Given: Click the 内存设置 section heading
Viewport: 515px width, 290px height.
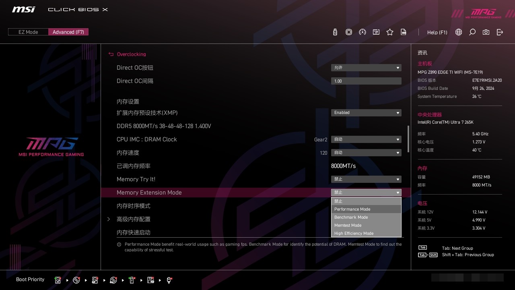Looking at the screenshot, I should 128,101.
